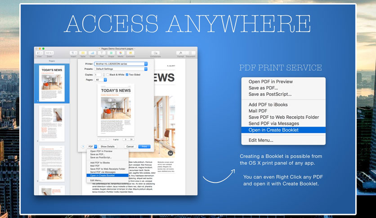The width and height of the screenshot is (376, 218).
Task: Click the print preview page image
Action: point(116,110)
